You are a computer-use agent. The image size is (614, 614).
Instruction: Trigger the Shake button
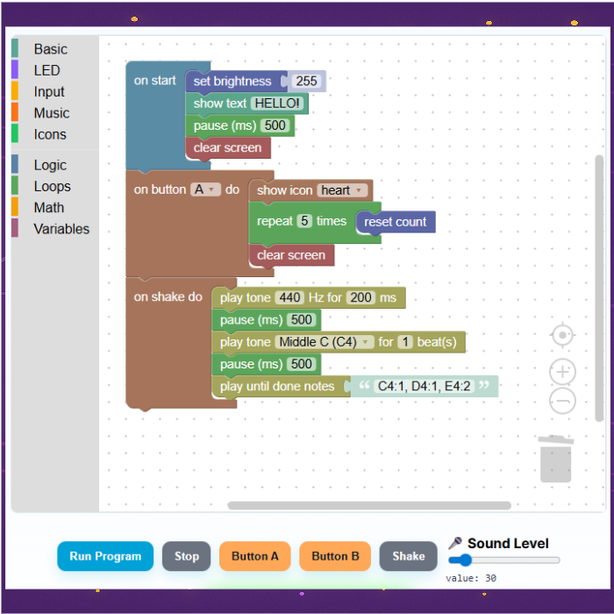[x=409, y=556]
